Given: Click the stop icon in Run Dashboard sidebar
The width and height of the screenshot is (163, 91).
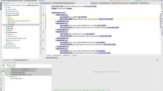Looking at the screenshot, I should click(x=3, y=68).
